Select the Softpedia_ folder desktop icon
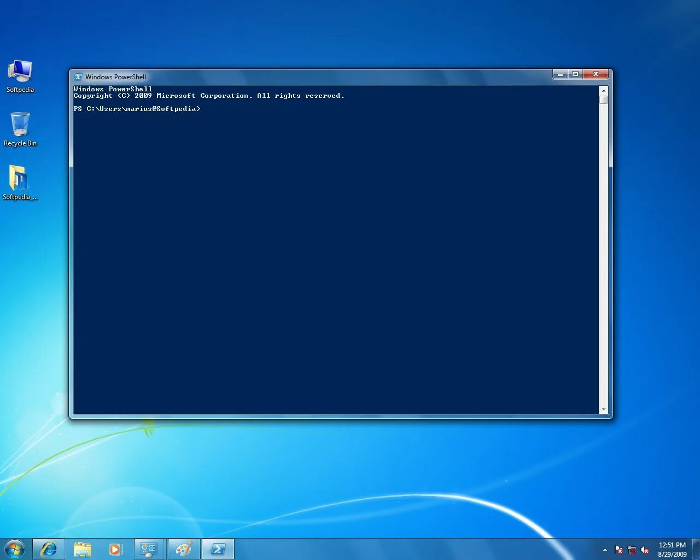The height and width of the screenshot is (560, 700). click(20, 183)
